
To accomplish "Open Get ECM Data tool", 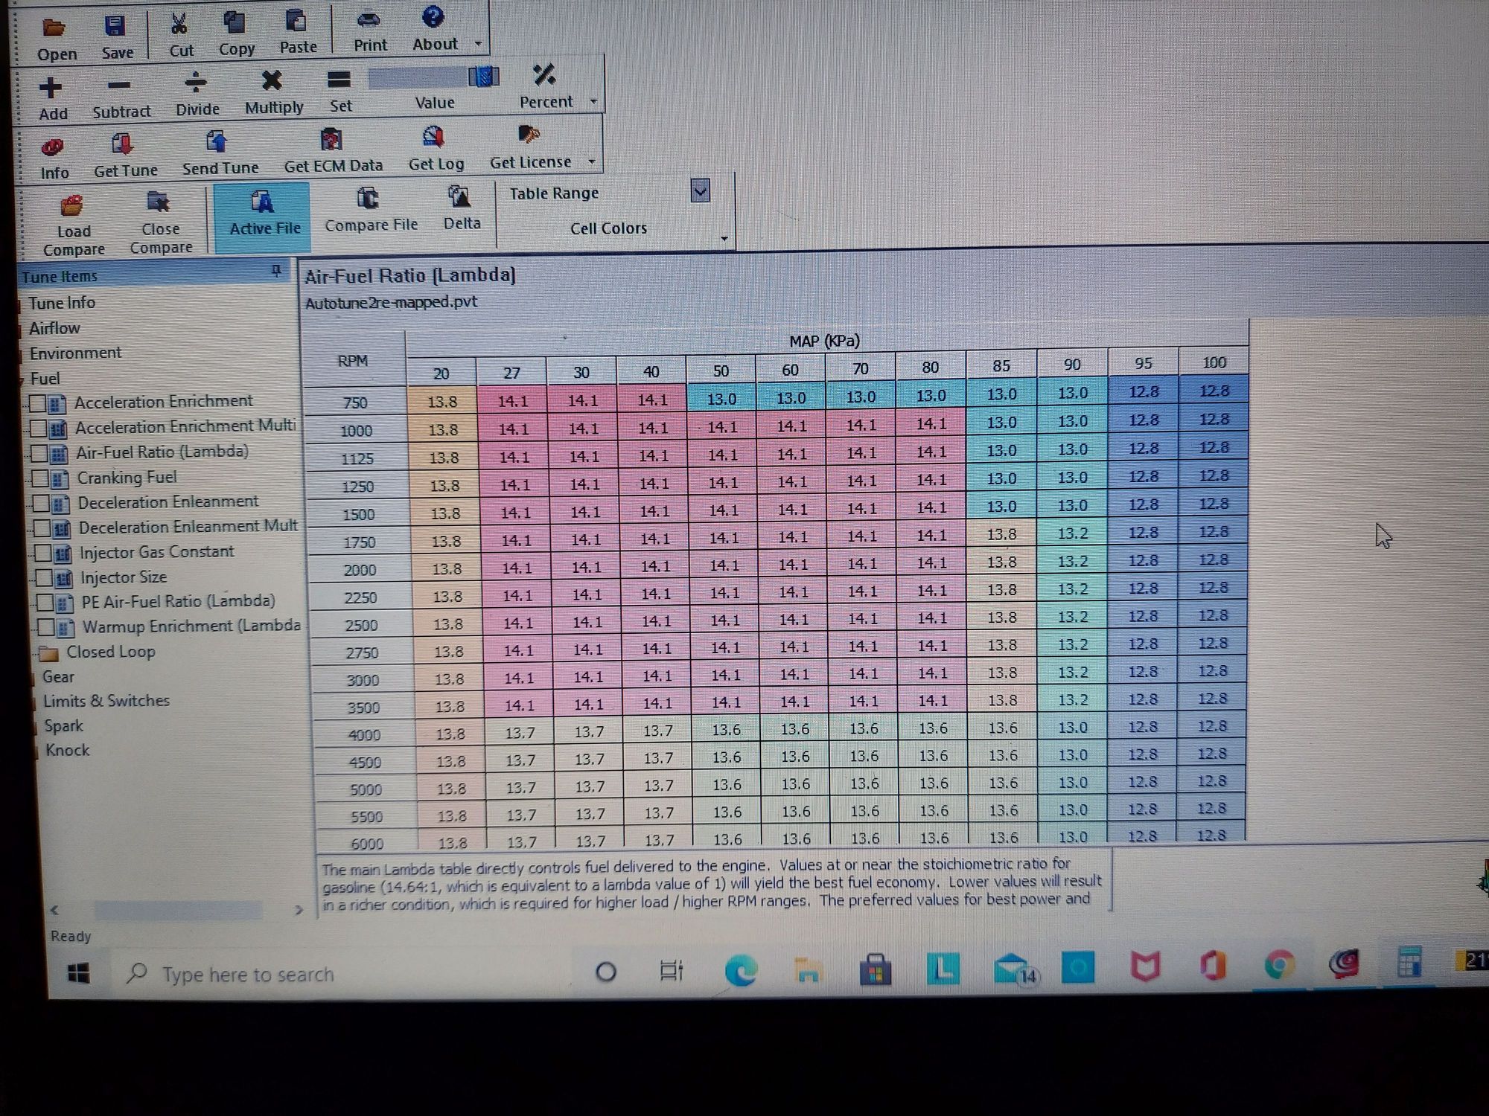I will click(x=331, y=140).
